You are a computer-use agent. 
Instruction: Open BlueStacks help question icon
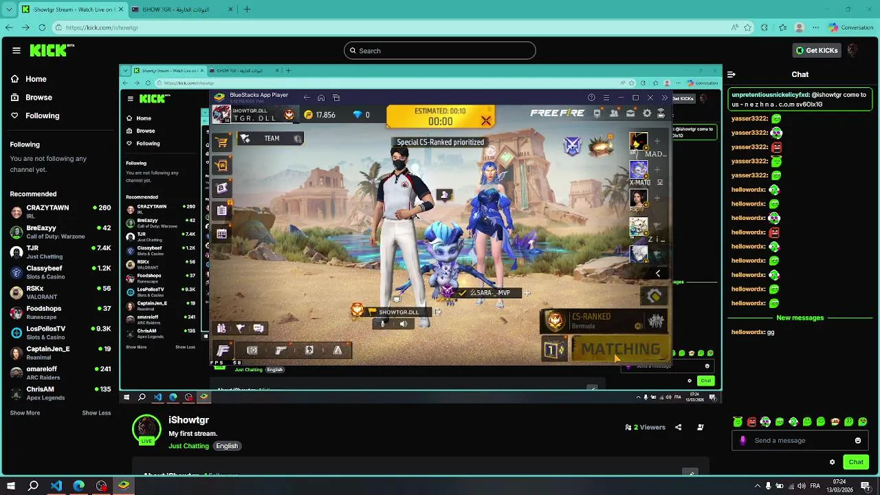(591, 98)
